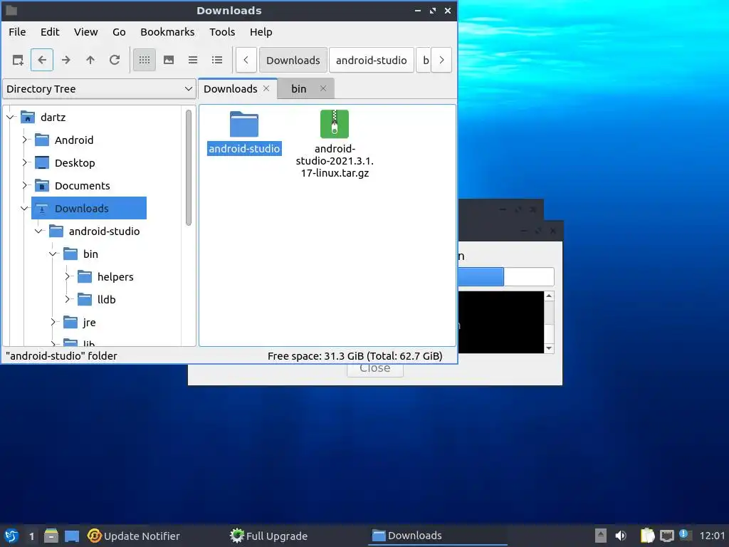Collapse the Downloads tree node
Image resolution: width=729 pixels, height=547 pixels.
click(25, 208)
